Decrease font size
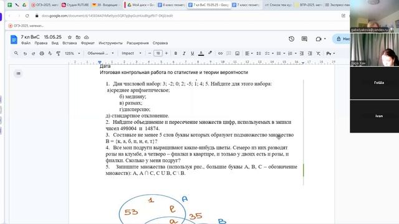 point(150,54)
